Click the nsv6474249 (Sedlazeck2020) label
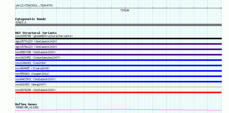 (x=36, y=90)
